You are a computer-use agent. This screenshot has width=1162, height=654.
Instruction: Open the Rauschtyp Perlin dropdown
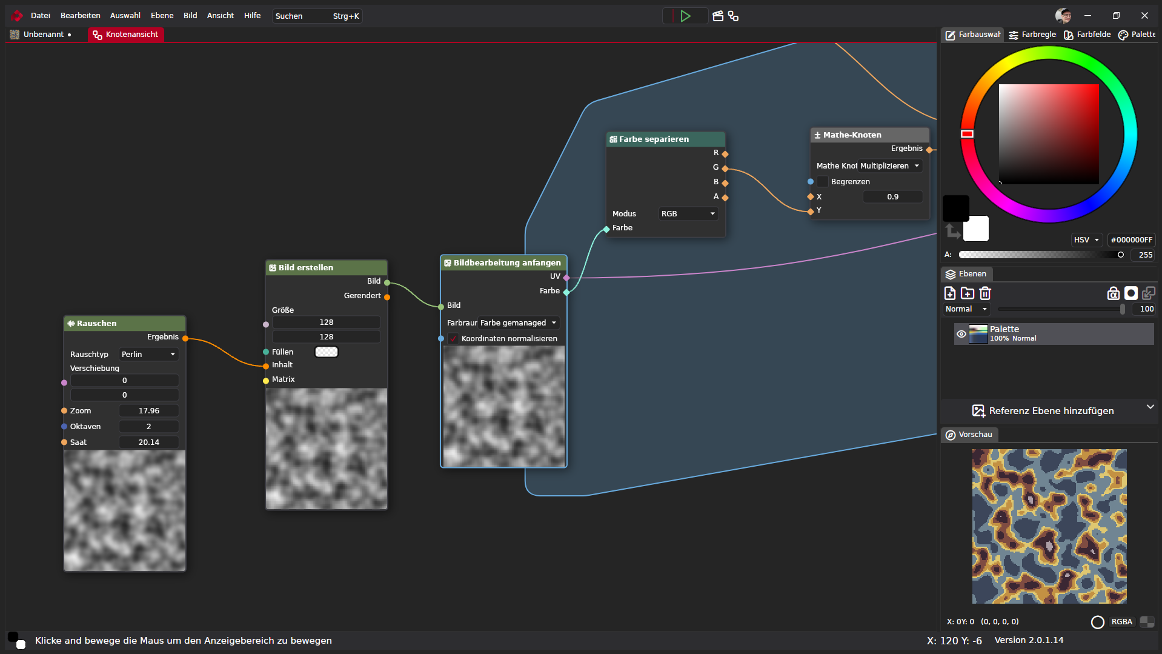(148, 355)
